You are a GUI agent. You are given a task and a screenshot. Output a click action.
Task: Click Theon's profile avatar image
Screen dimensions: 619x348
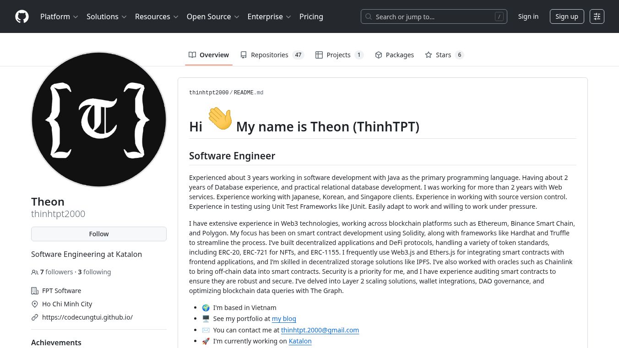[99, 120]
